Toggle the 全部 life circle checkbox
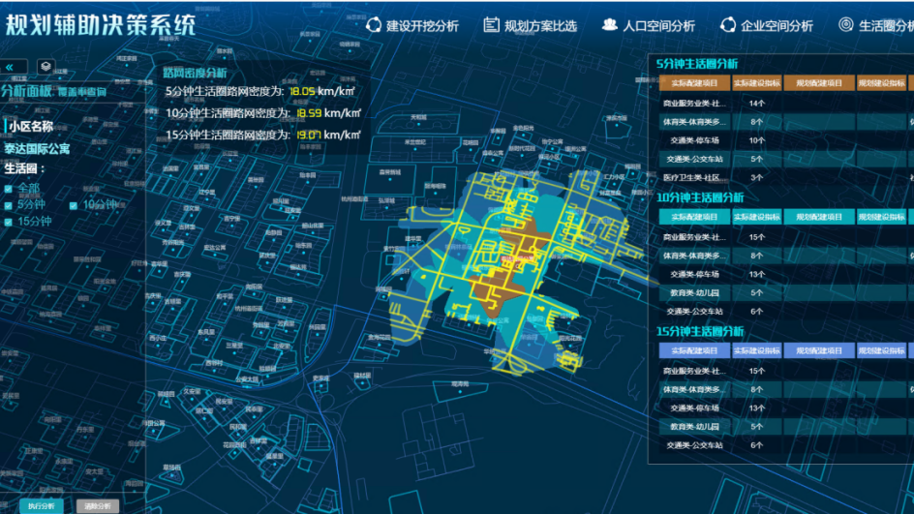 point(9,188)
